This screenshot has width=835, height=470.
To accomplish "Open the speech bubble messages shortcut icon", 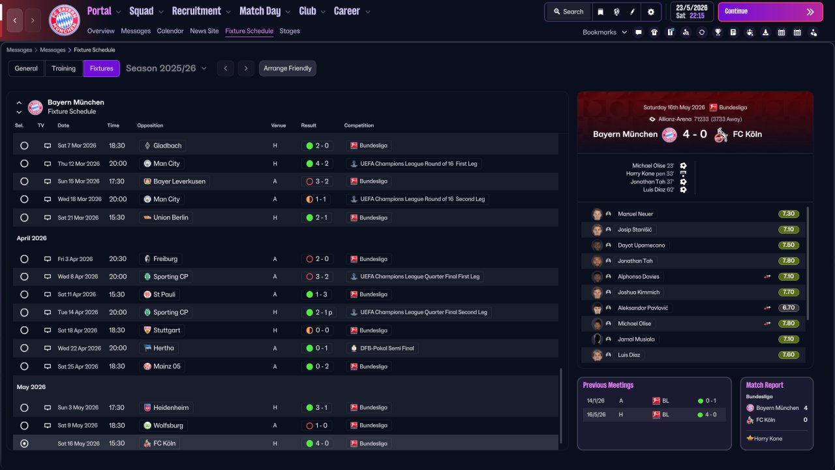I will [639, 32].
